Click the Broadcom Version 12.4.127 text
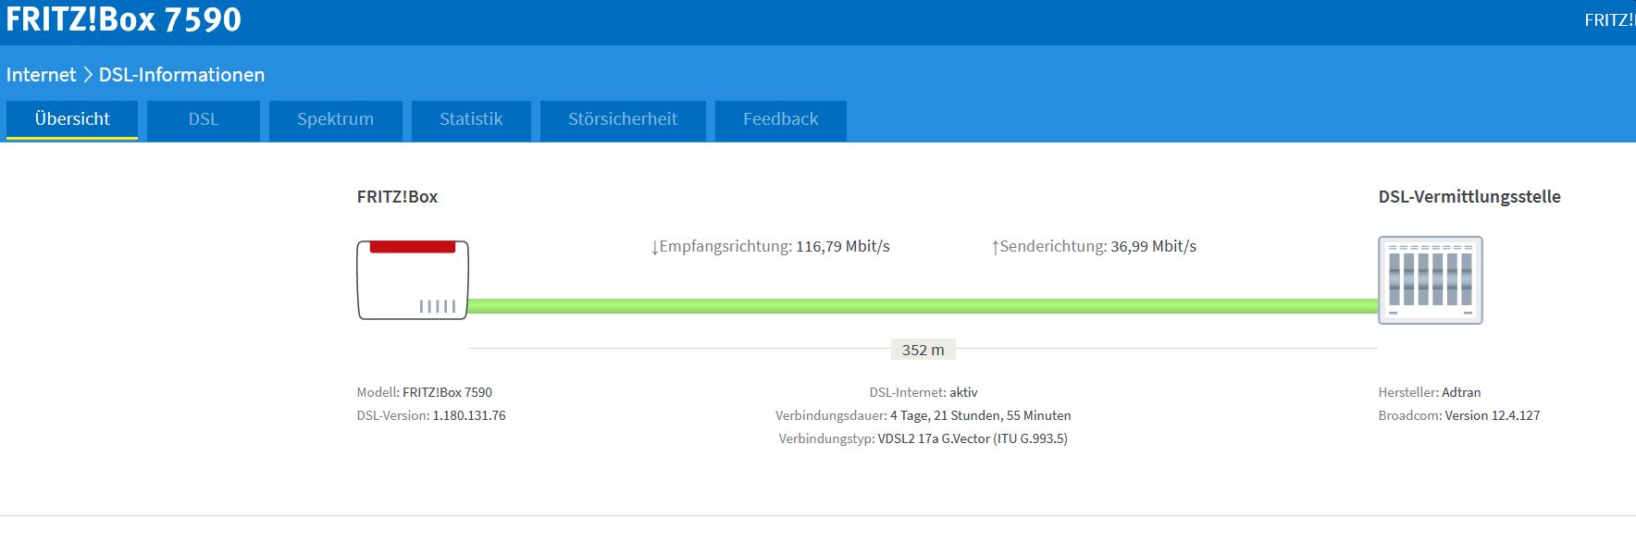 (1459, 415)
